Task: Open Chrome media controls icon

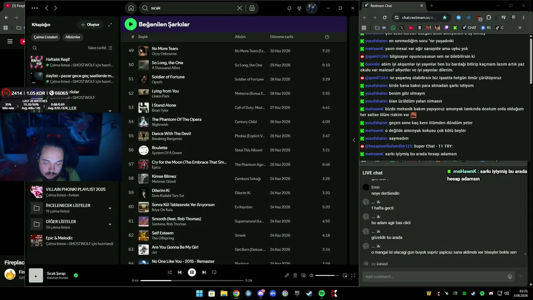Action: pyautogui.click(x=503, y=17)
